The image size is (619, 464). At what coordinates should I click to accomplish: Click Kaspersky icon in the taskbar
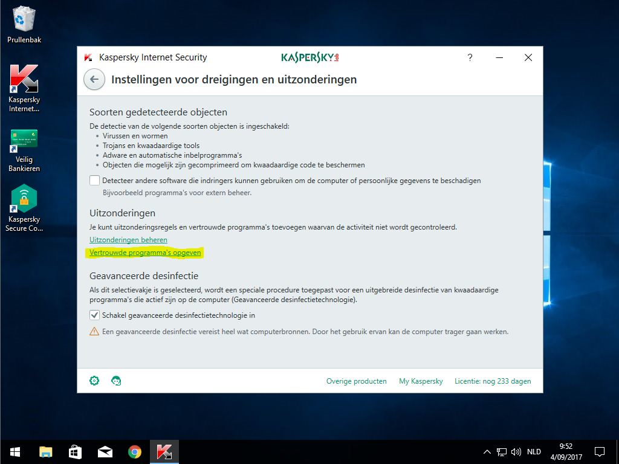click(x=164, y=452)
